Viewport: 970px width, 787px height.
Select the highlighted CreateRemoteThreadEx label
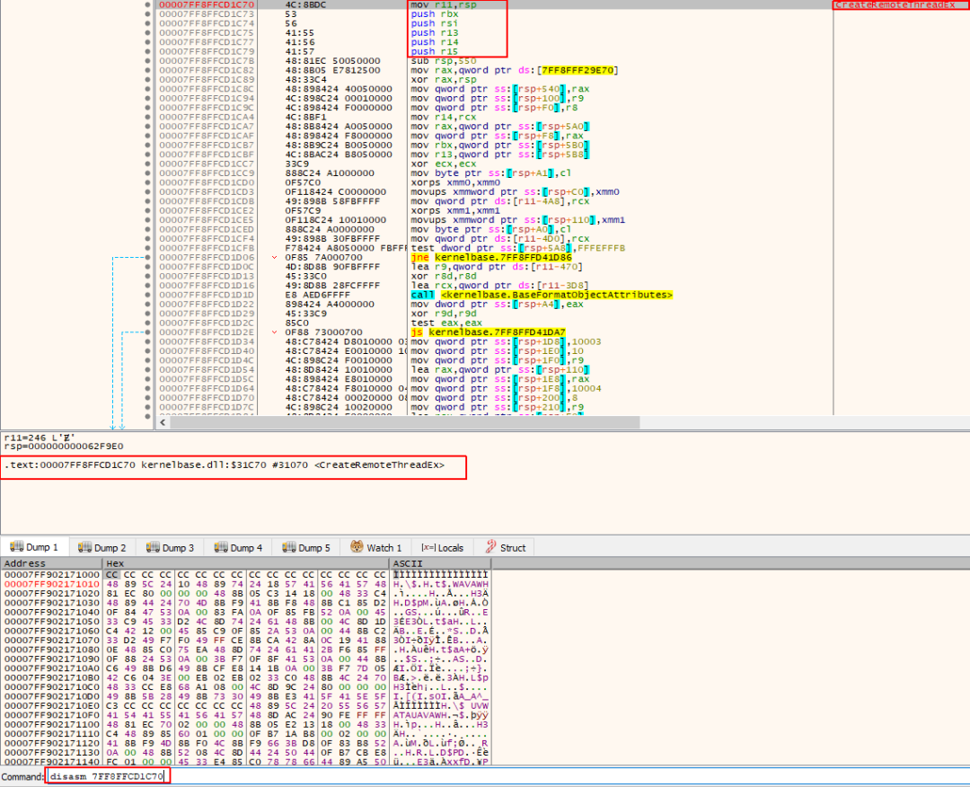tap(899, 4)
